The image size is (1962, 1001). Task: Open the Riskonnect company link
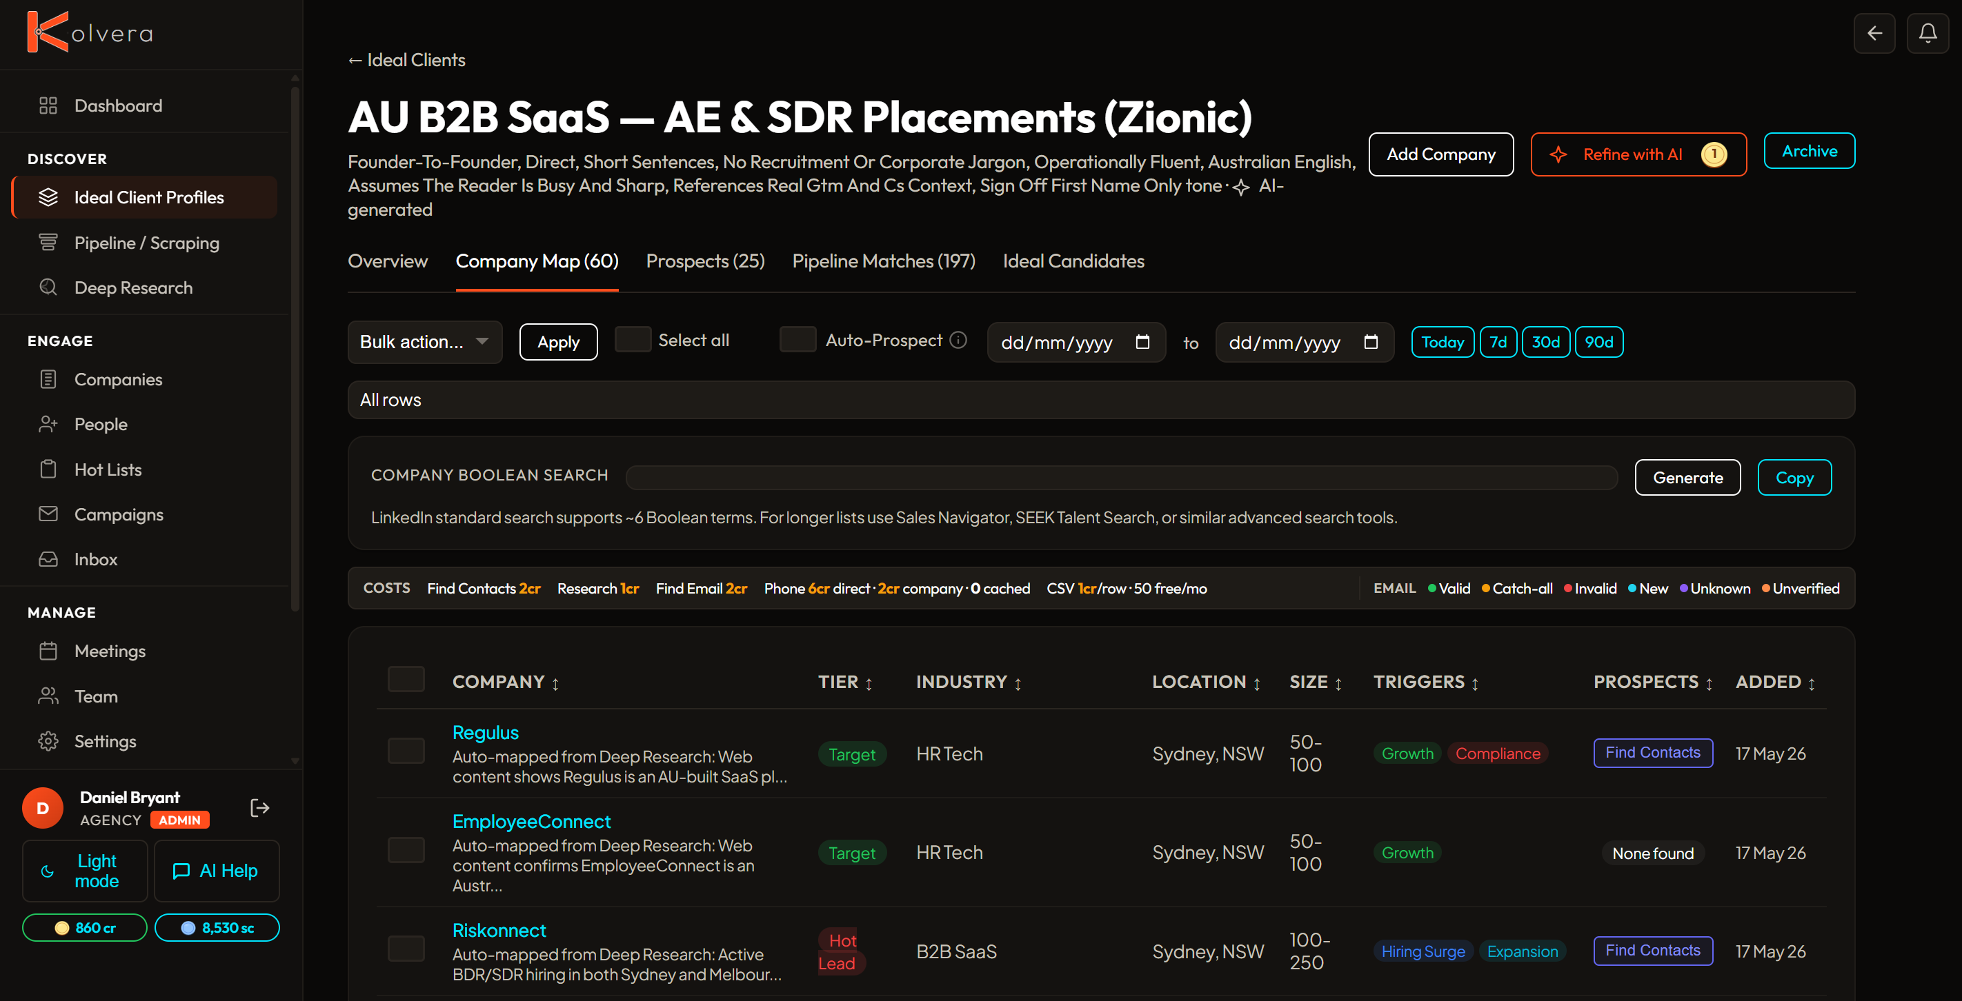499,930
